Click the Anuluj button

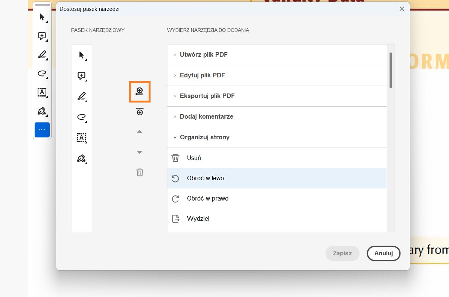coord(384,253)
